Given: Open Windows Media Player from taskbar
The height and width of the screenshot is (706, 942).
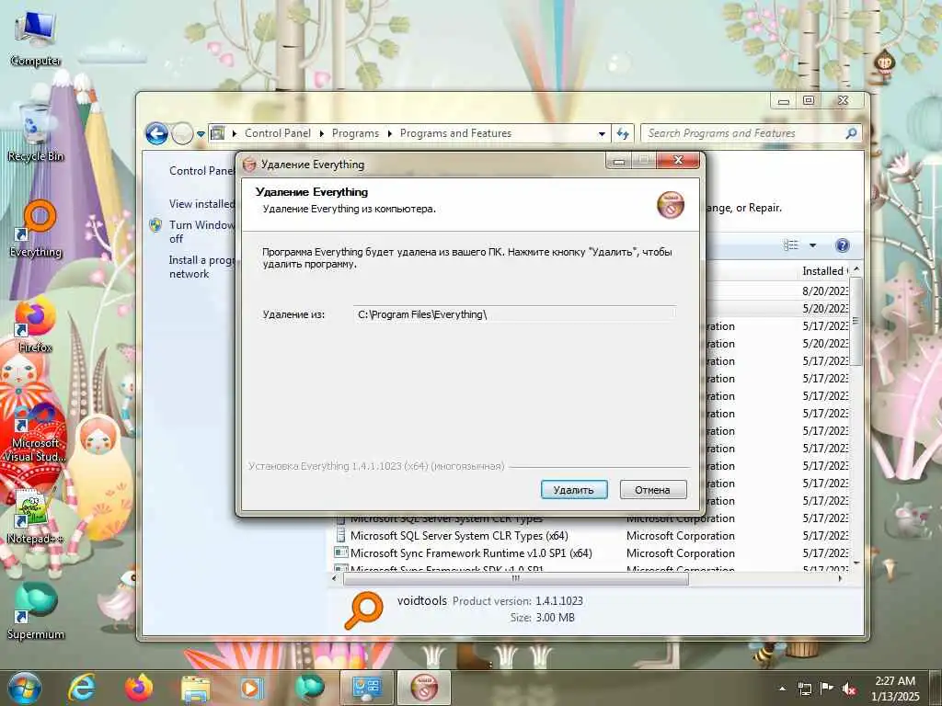Looking at the screenshot, I should 252,688.
